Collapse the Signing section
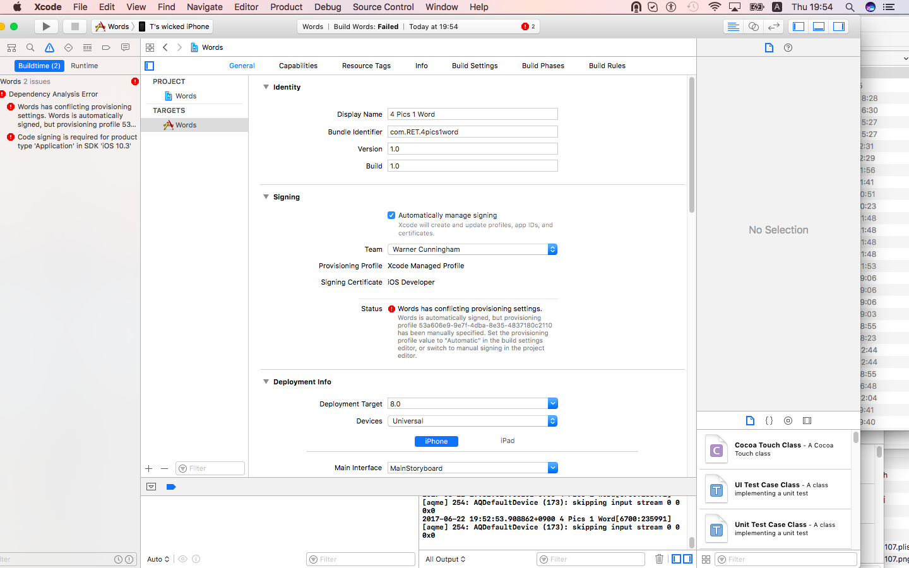The height and width of the screenshot is (568, 909). tap(266, 197)
